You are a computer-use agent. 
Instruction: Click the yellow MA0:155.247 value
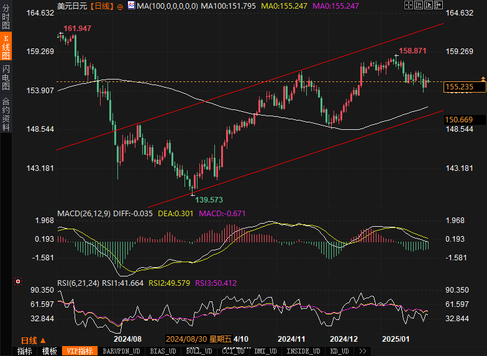click(284, 6)
